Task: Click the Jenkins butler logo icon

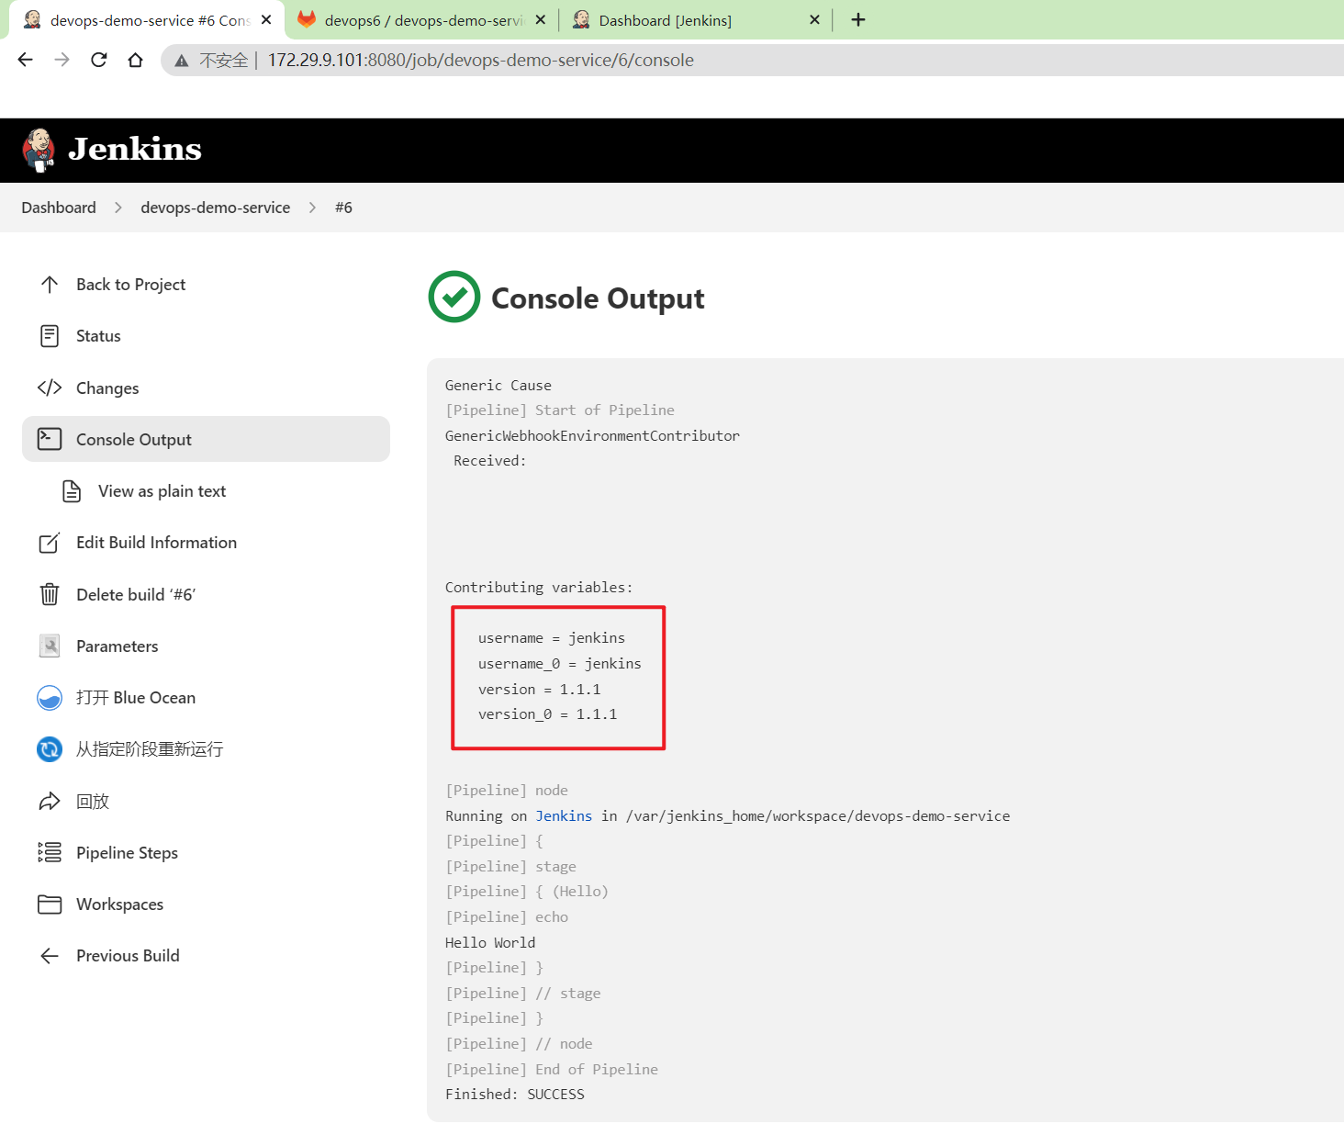Action: (39, 150)
